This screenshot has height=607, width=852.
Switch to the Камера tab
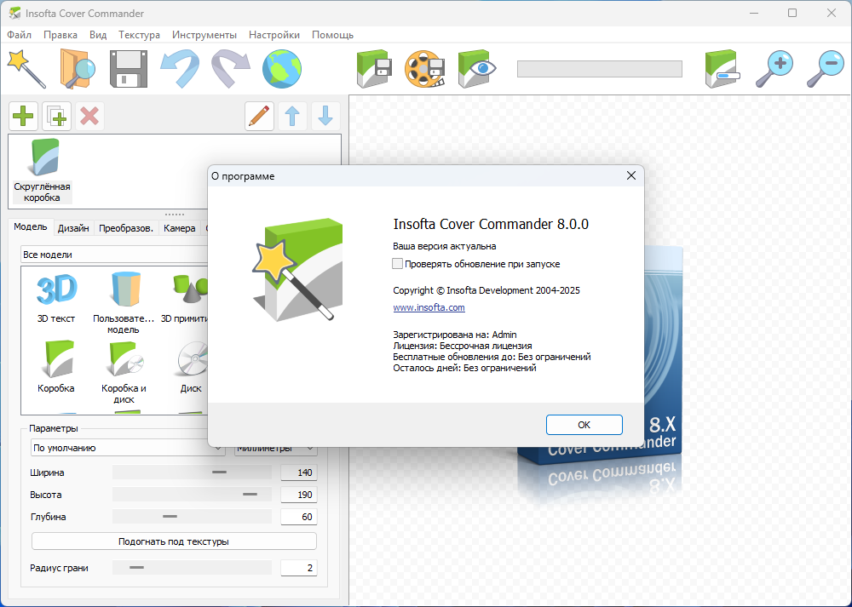click(179, 228)
